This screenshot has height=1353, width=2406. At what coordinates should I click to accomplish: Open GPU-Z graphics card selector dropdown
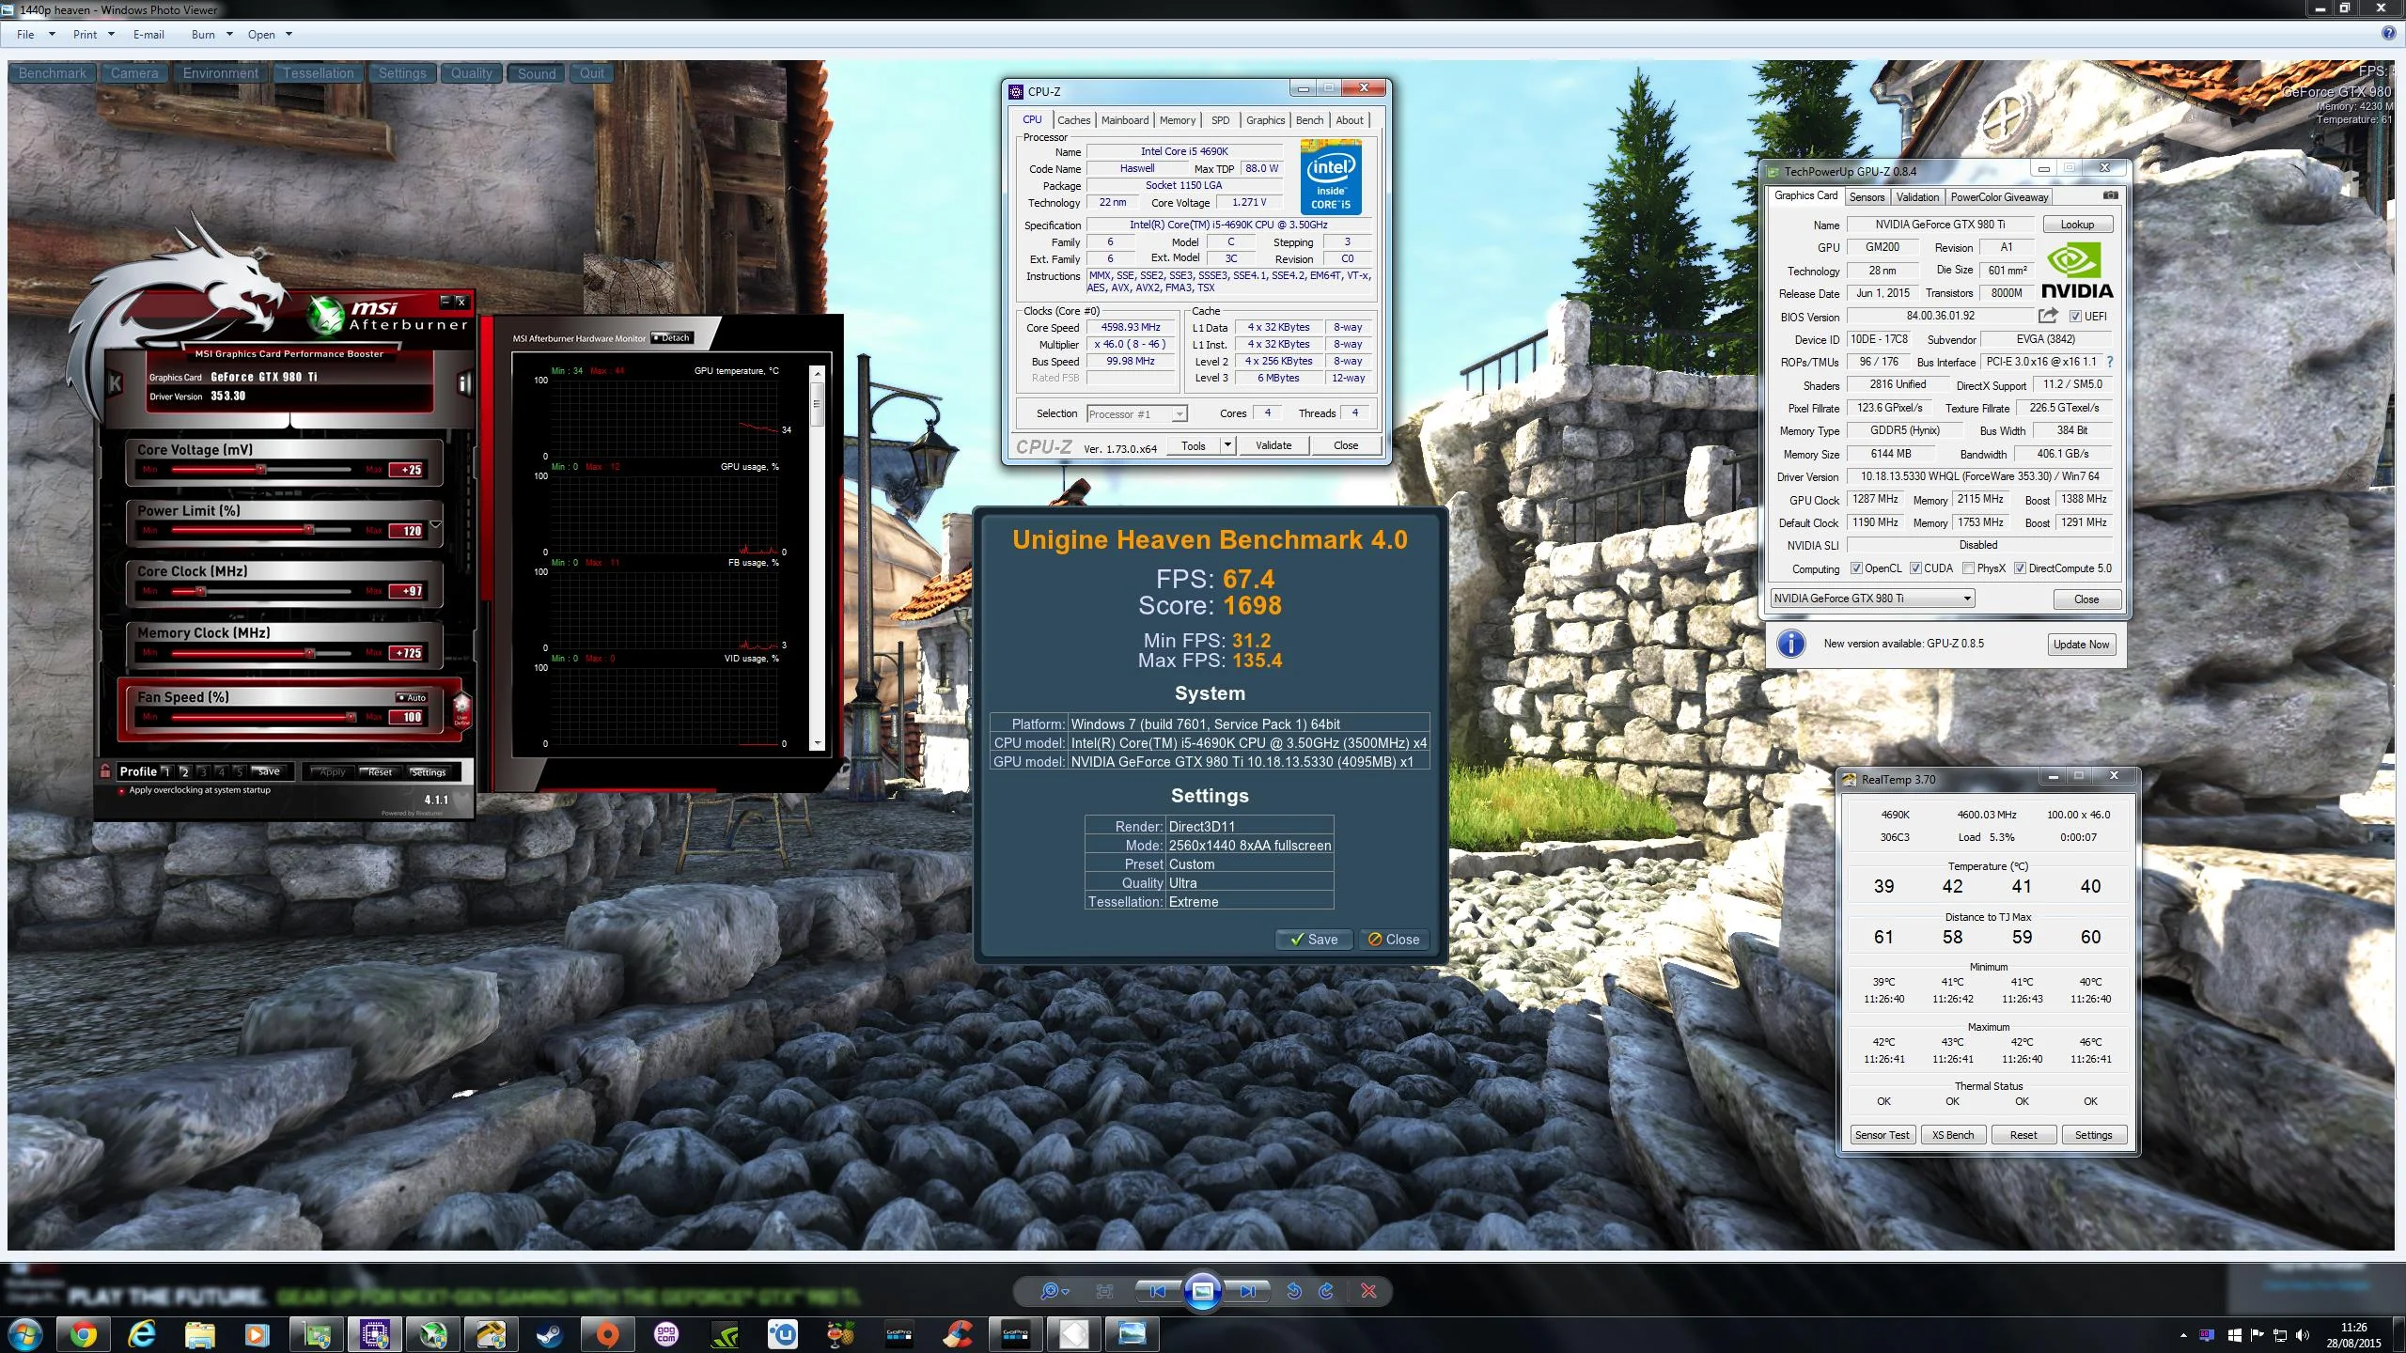pos(1872,599)
